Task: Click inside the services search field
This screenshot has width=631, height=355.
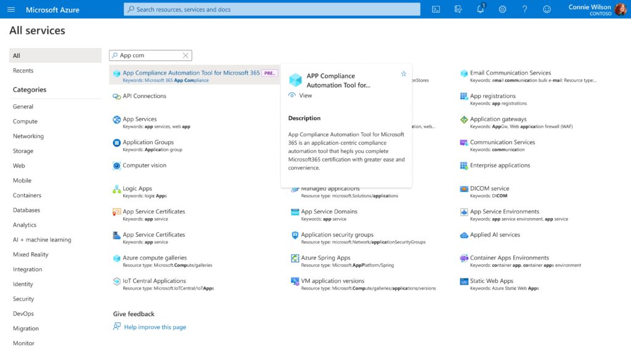Action: (148, 55)
